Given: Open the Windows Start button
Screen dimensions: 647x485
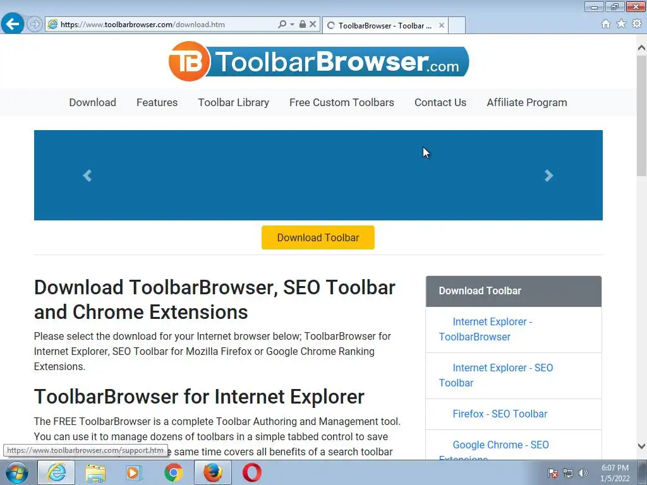Looking at the screenshot, I should pos(16,472).
